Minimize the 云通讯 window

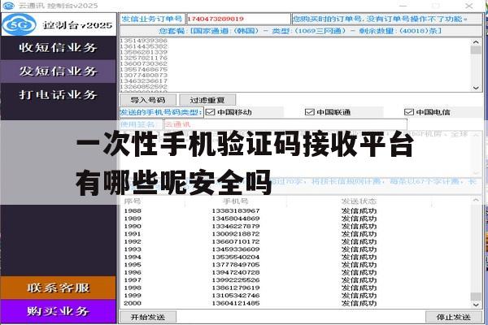coord(403,6)
